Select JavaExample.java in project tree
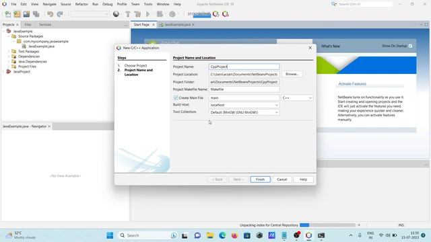This screenshot has height=242, width=431. 41,46
